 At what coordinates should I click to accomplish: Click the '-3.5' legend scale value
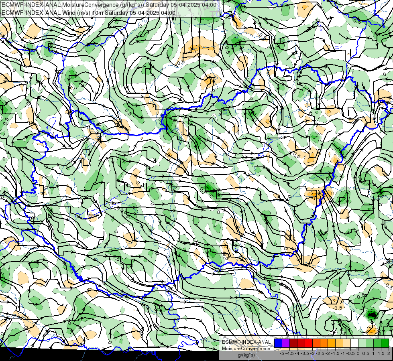305,353
